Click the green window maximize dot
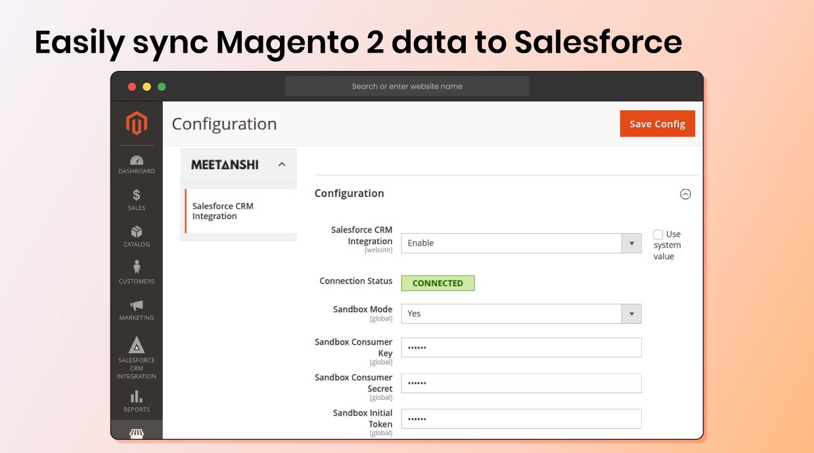The width and height of the screenshot is (814, 453). coord(162,87)
